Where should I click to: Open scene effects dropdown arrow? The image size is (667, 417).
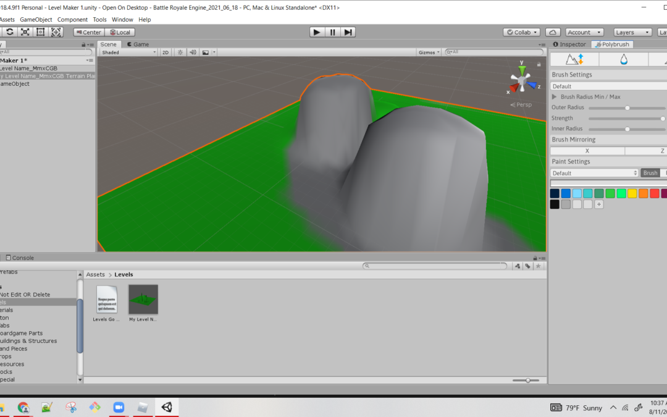click(214, 53)
